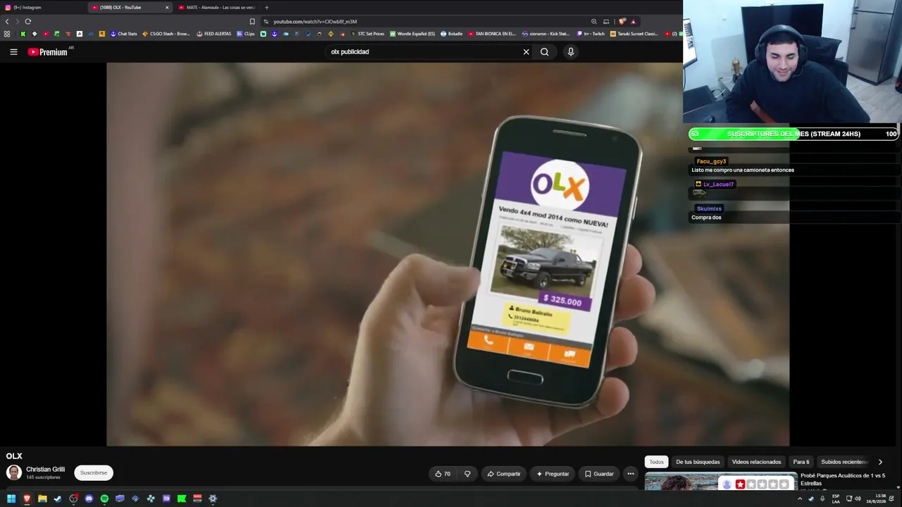This screenshot has height=507, width=902.
Task: Open Steam from taskbar
Action: click(x=58, y=499)
